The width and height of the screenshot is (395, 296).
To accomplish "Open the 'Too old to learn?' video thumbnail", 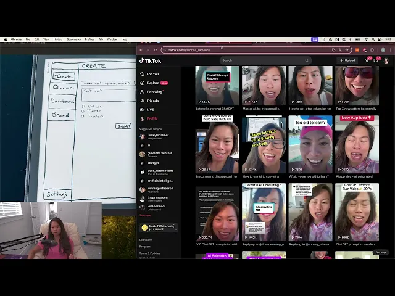I will click(x=310, y=144).
